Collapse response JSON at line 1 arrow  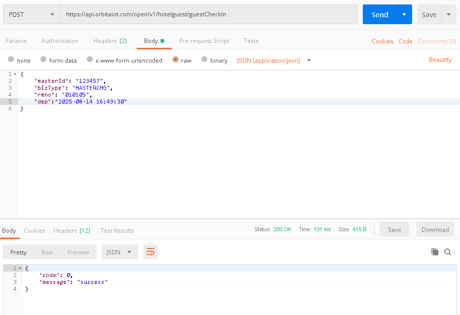(x=20, y=268)
